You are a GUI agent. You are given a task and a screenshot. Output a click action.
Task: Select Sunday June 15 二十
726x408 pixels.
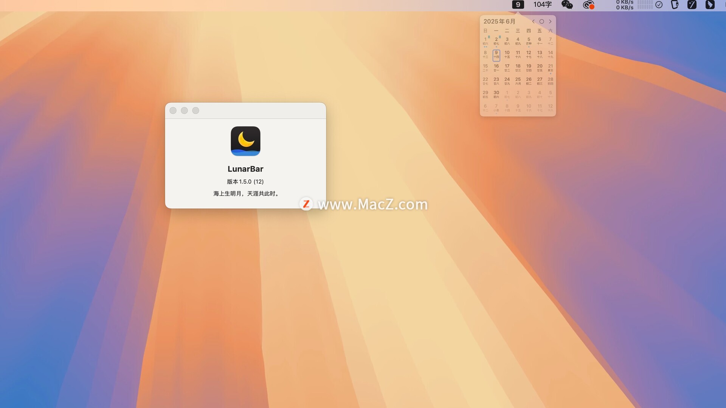(486, 68)
